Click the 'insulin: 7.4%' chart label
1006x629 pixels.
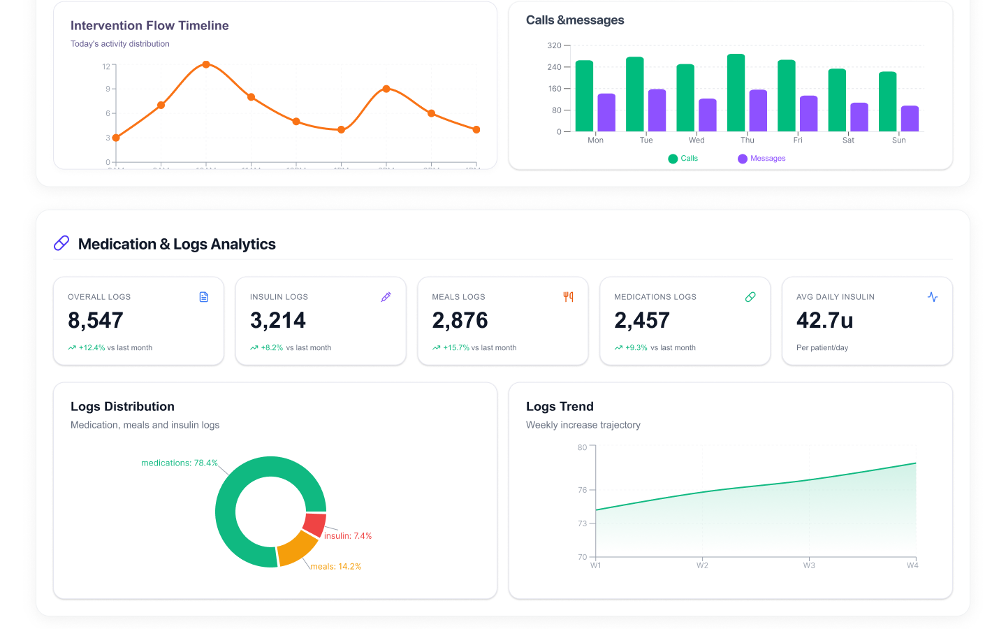348,536
